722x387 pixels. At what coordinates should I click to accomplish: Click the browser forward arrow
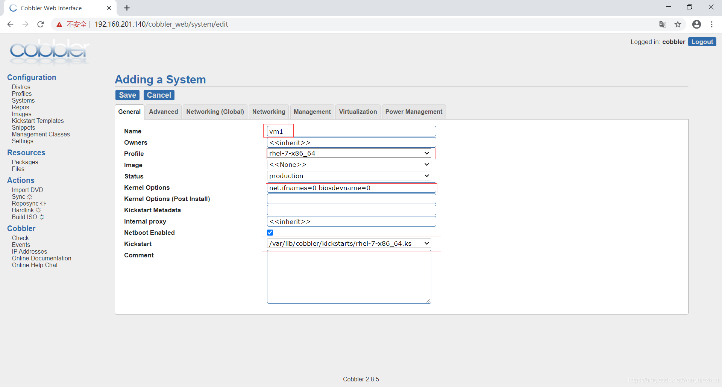(25, 24)
